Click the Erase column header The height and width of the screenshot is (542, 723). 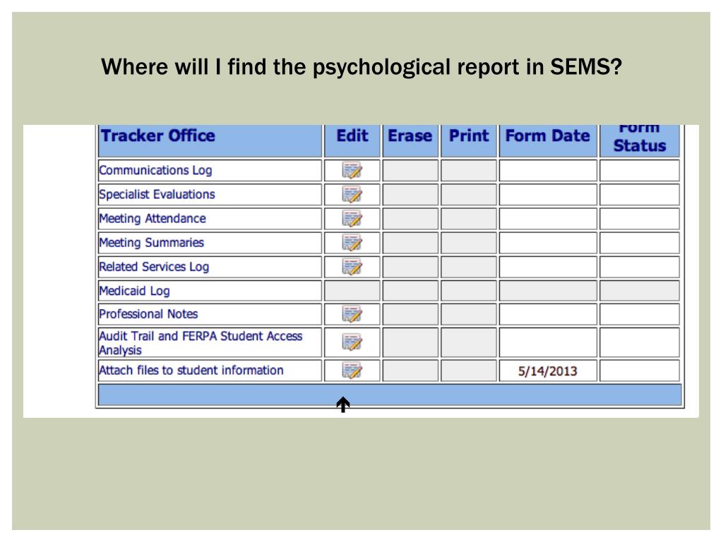pyautogui.click(x=410, y=140)
